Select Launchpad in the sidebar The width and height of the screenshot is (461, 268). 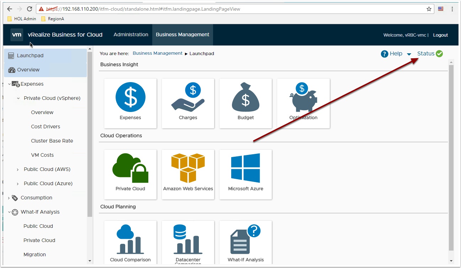point(45,56)
